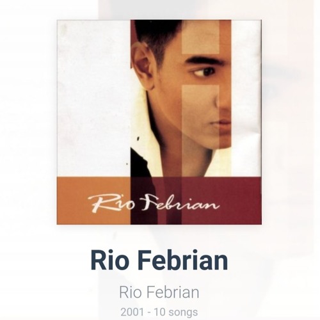Screen dimensions: 320x320
Task: Click the light rectangle over the singer's forehead
Action: tap(200, 36)
